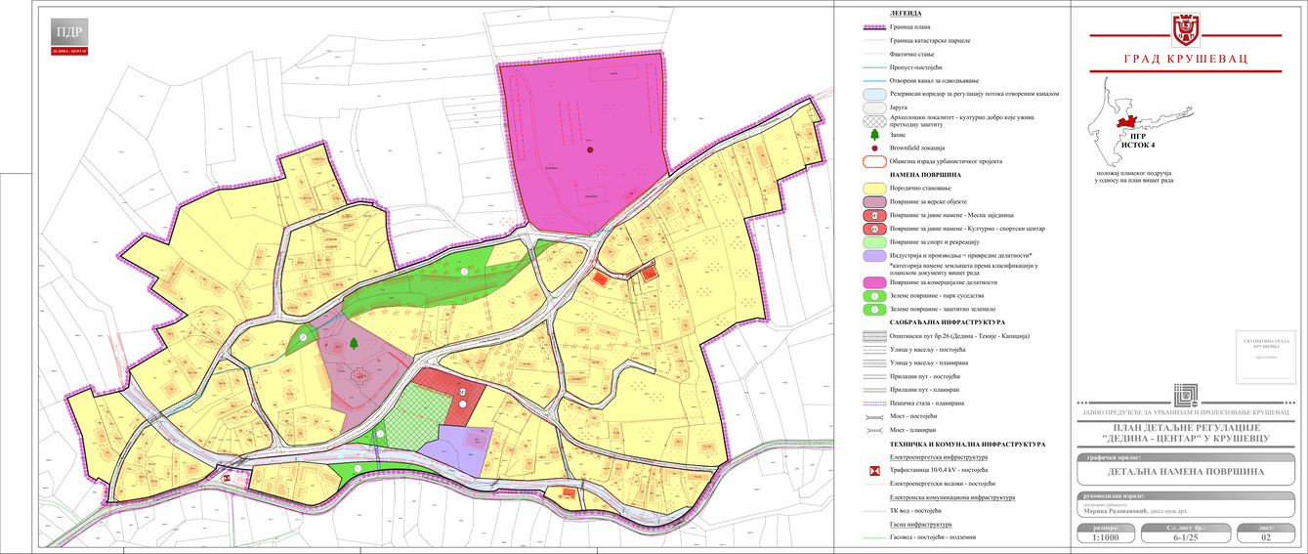
Task: Click the 'Мост - планиран' bridge symbol
Action: point(874,430)
